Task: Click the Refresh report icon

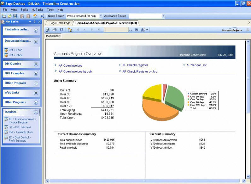Action: (61, 30)
